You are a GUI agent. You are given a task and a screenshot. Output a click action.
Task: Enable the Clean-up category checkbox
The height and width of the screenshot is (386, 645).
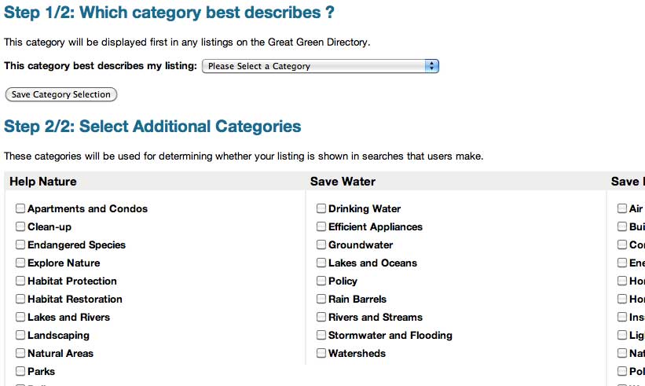[x=20, y=227]
